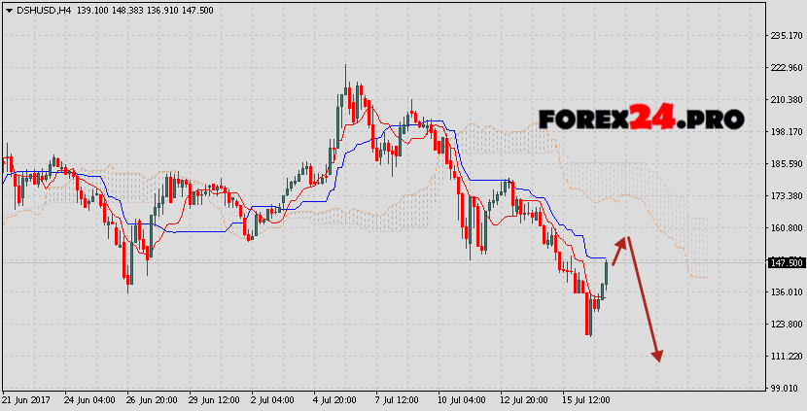Select the small upward red forecast arrow
Image resolution: width=807 pixels, height=411 pixels.
point(620,250)
